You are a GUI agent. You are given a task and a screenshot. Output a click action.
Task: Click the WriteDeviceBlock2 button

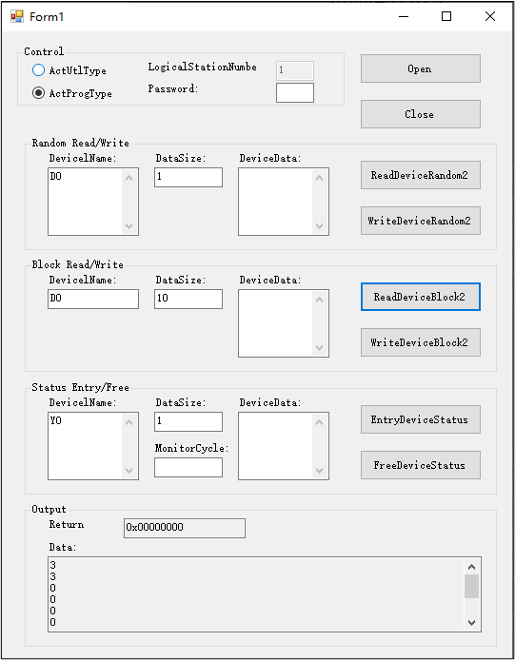[x=420, y=342]
